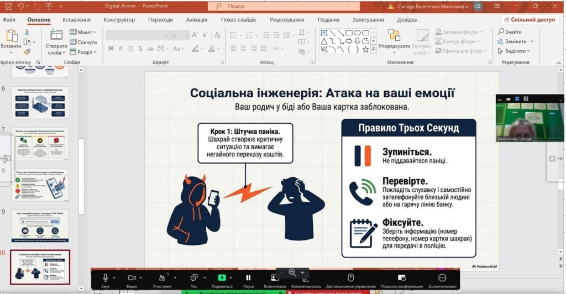Click the Cut scissors icon

tap(27, 33)
